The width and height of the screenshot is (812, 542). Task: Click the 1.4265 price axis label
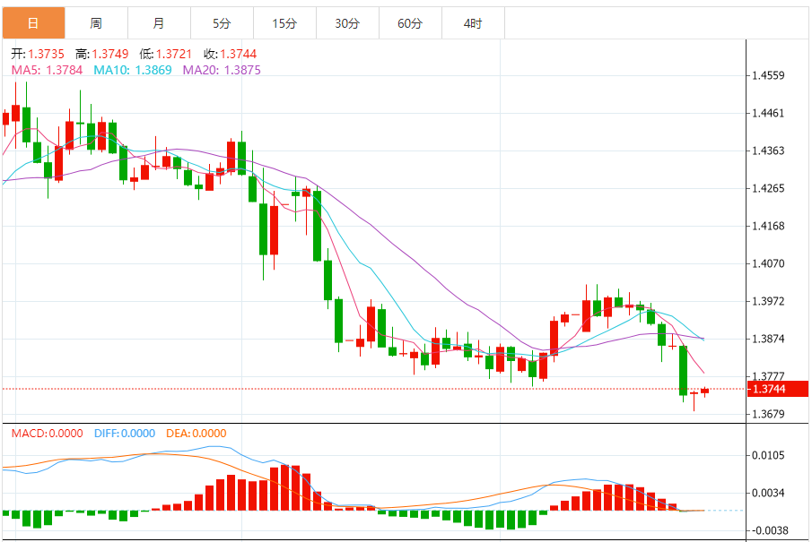(769, 188)
